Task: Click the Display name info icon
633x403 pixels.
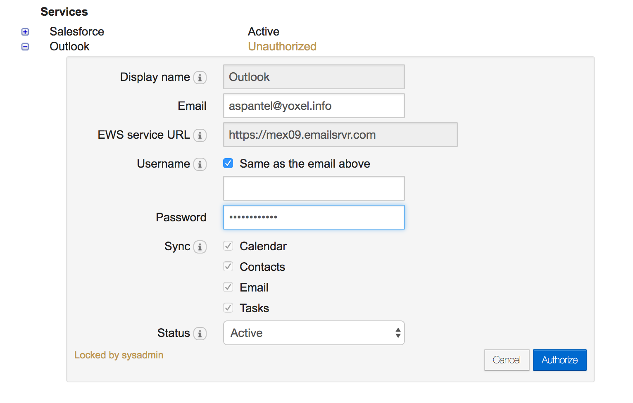Action: click(200, 78)
